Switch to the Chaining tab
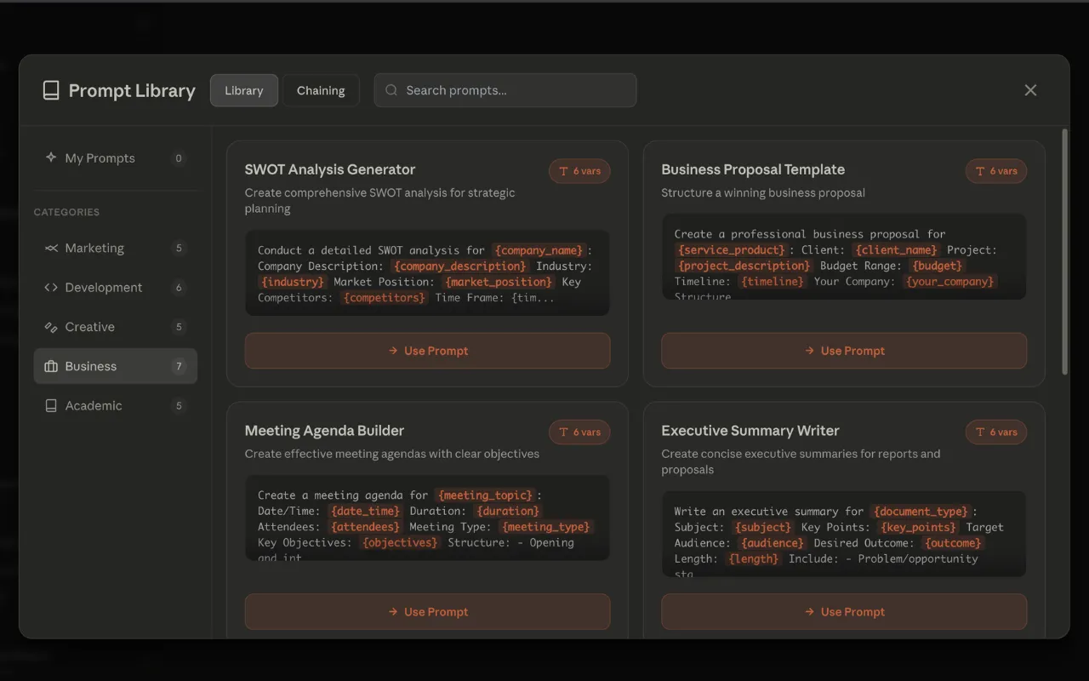The image size is (1089, 681). (x=321, y=90)
